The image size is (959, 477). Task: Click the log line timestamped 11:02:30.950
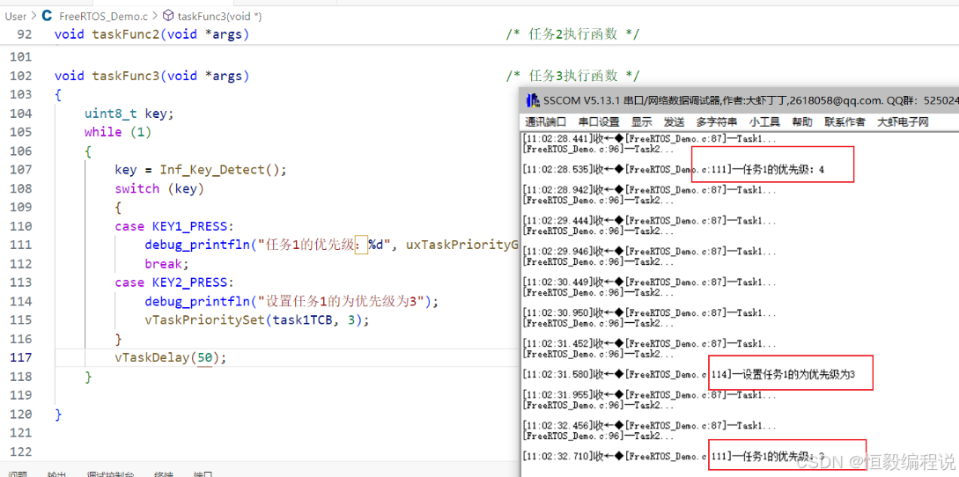[x=650, y=312]
